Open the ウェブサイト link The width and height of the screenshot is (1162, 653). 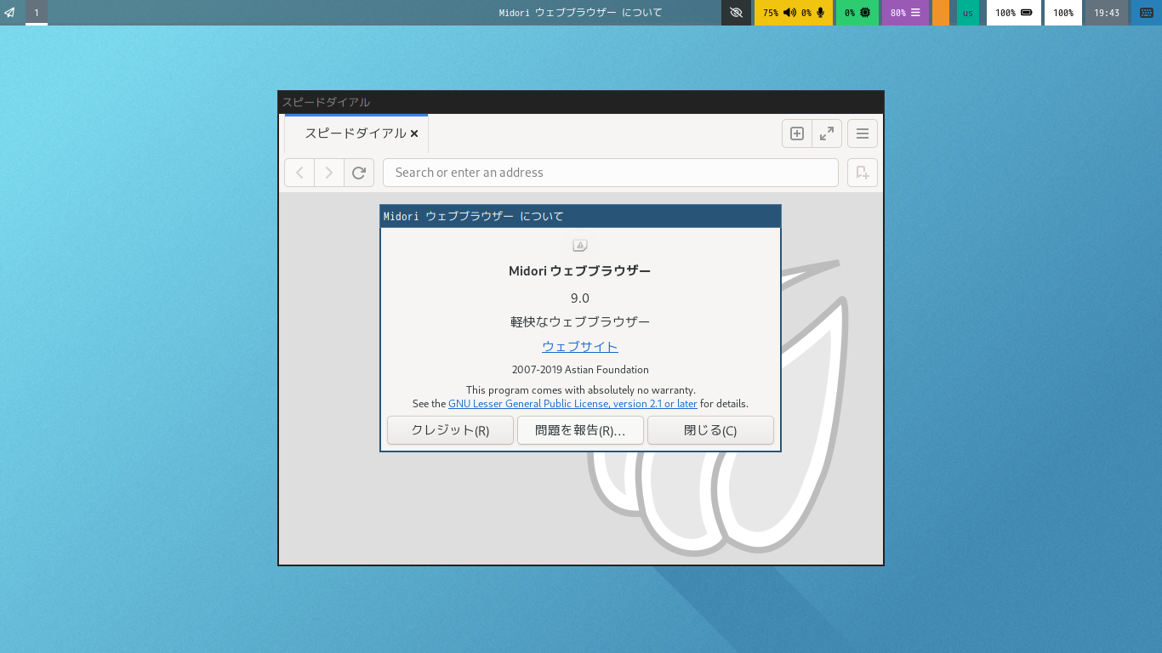(580, 346)
